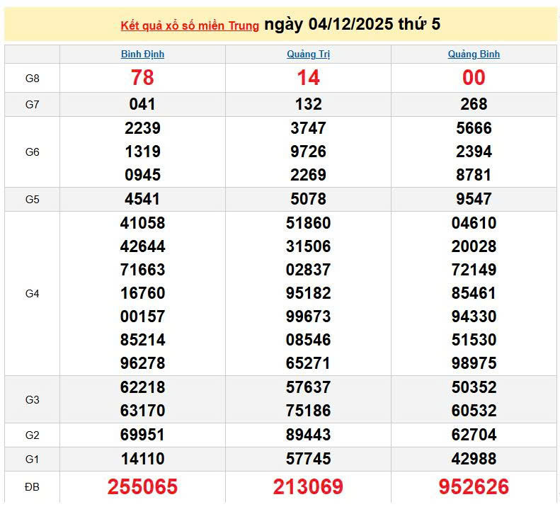The image size is (560, 514).
Task: Click G1 value 14110
Action: pyautogui.click(x=142, y=459)
